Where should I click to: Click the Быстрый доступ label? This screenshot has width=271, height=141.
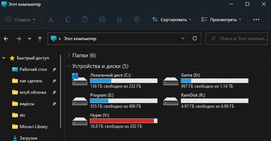click(x=33, y=58)
